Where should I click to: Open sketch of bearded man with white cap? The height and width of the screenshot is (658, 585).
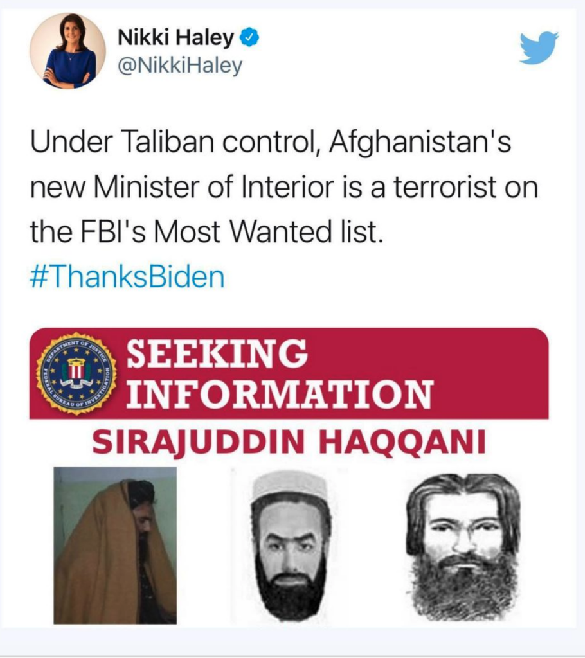[291, 546]
